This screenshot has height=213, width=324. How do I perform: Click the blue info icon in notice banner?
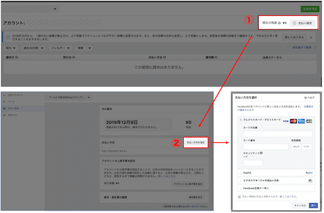[8, 37]
